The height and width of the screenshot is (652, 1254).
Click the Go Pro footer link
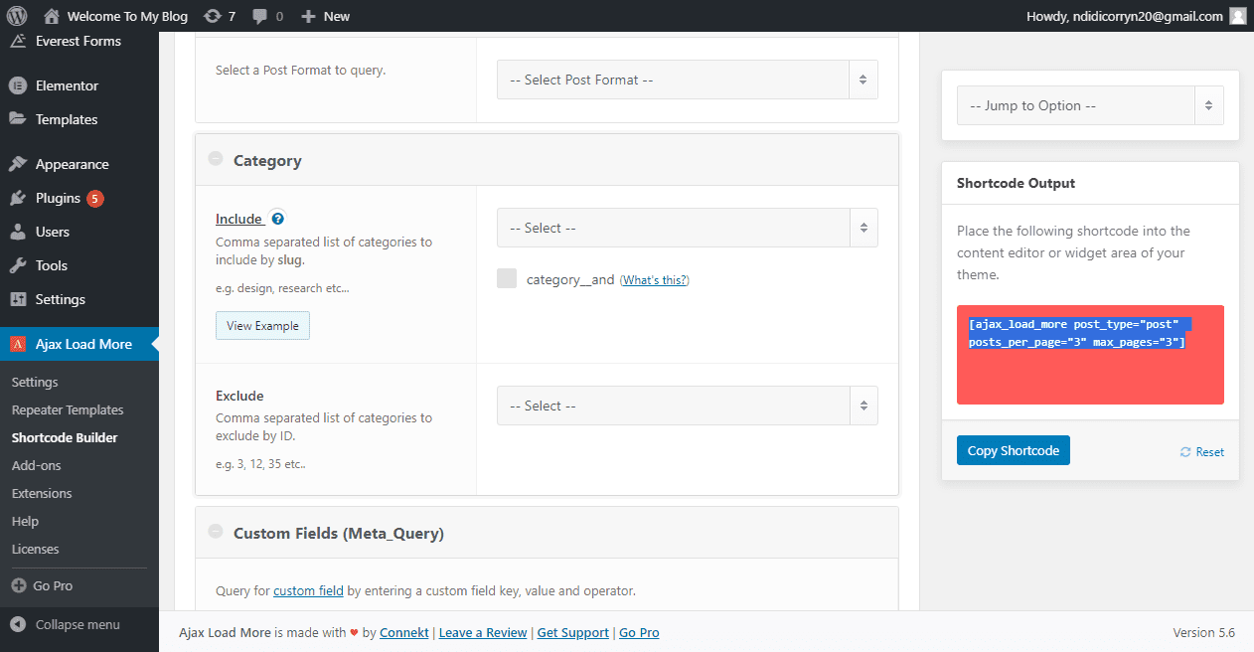pyautogui.click(x=639, y=632)
